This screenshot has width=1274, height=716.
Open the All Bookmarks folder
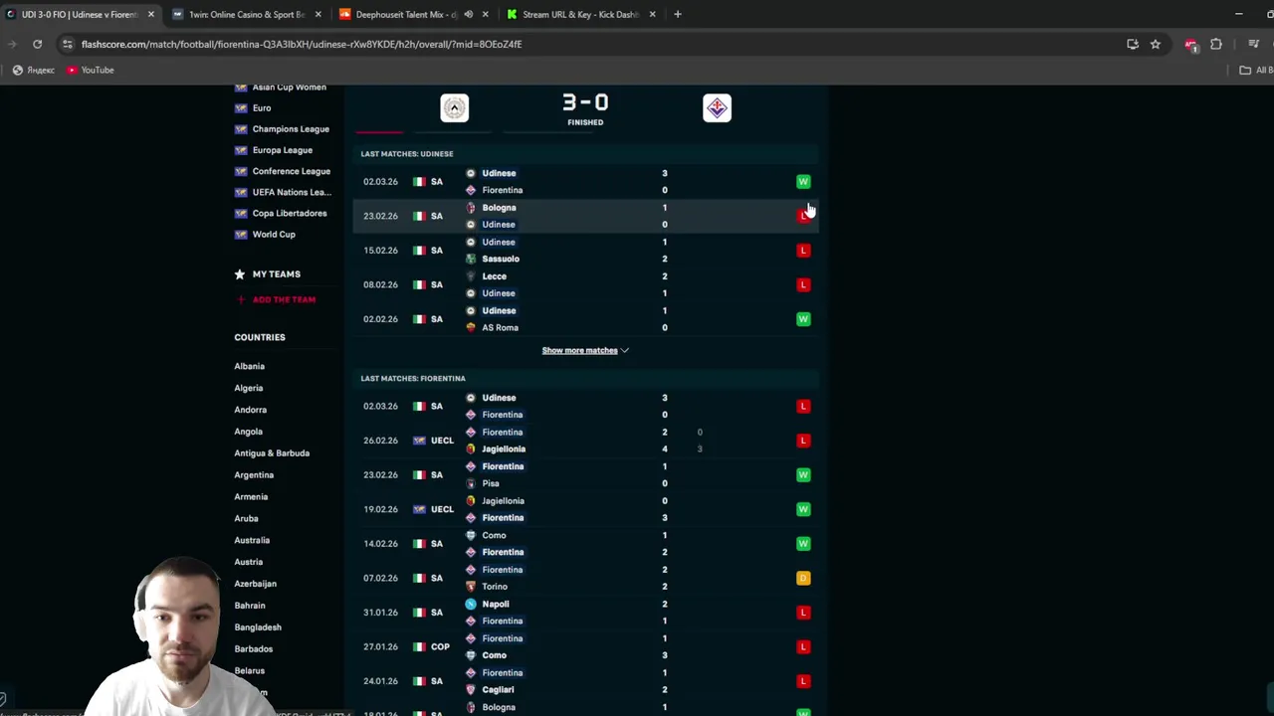(1256, 70)
